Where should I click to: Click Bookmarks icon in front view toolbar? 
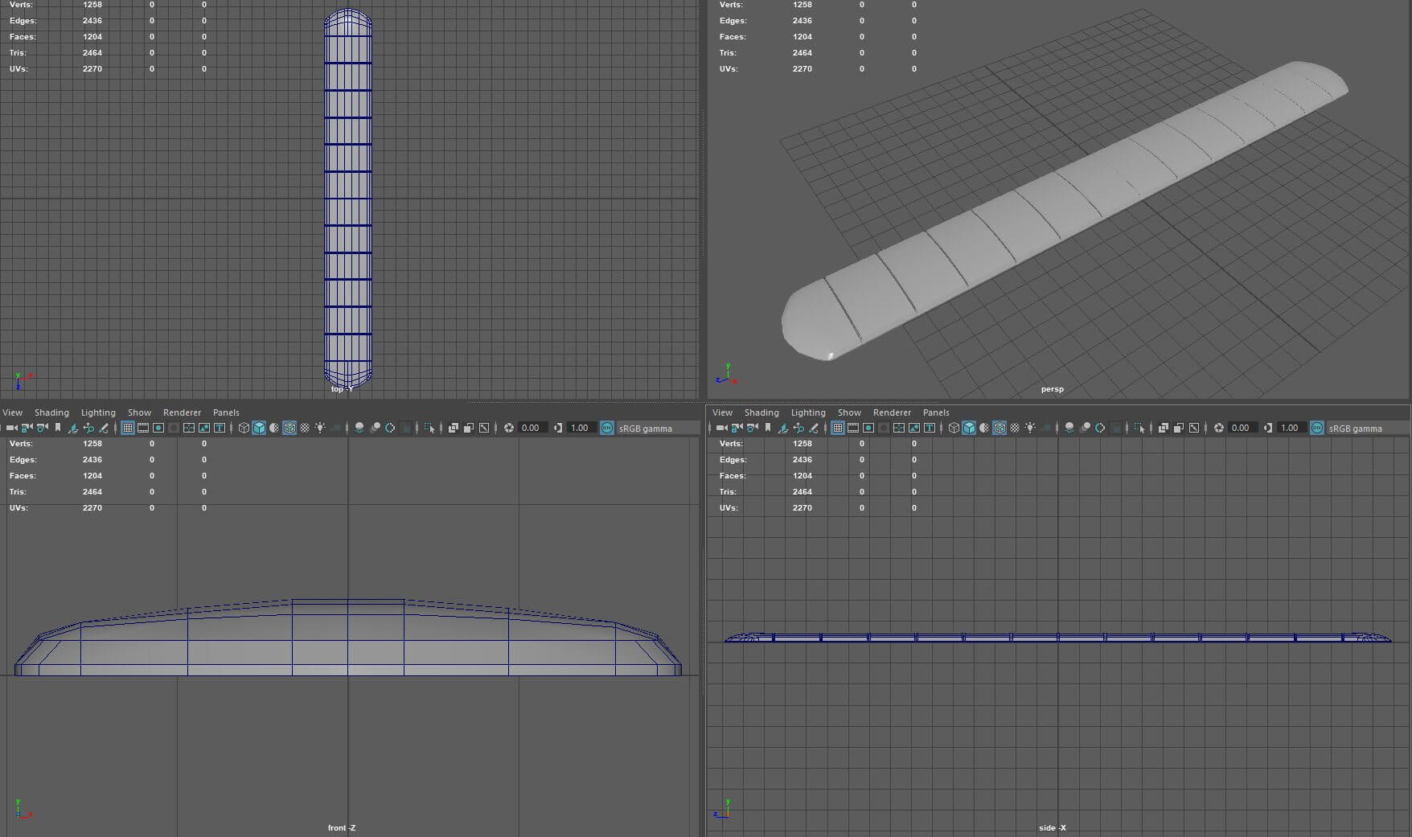[57, 428]
